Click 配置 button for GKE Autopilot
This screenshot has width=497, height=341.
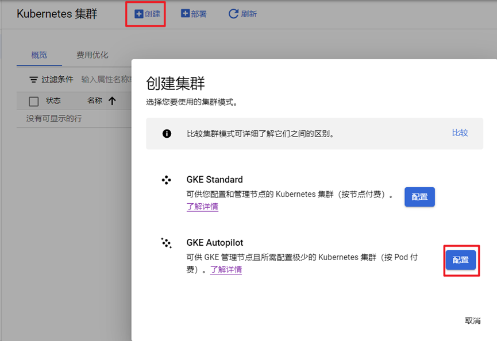tap(461, 260)
